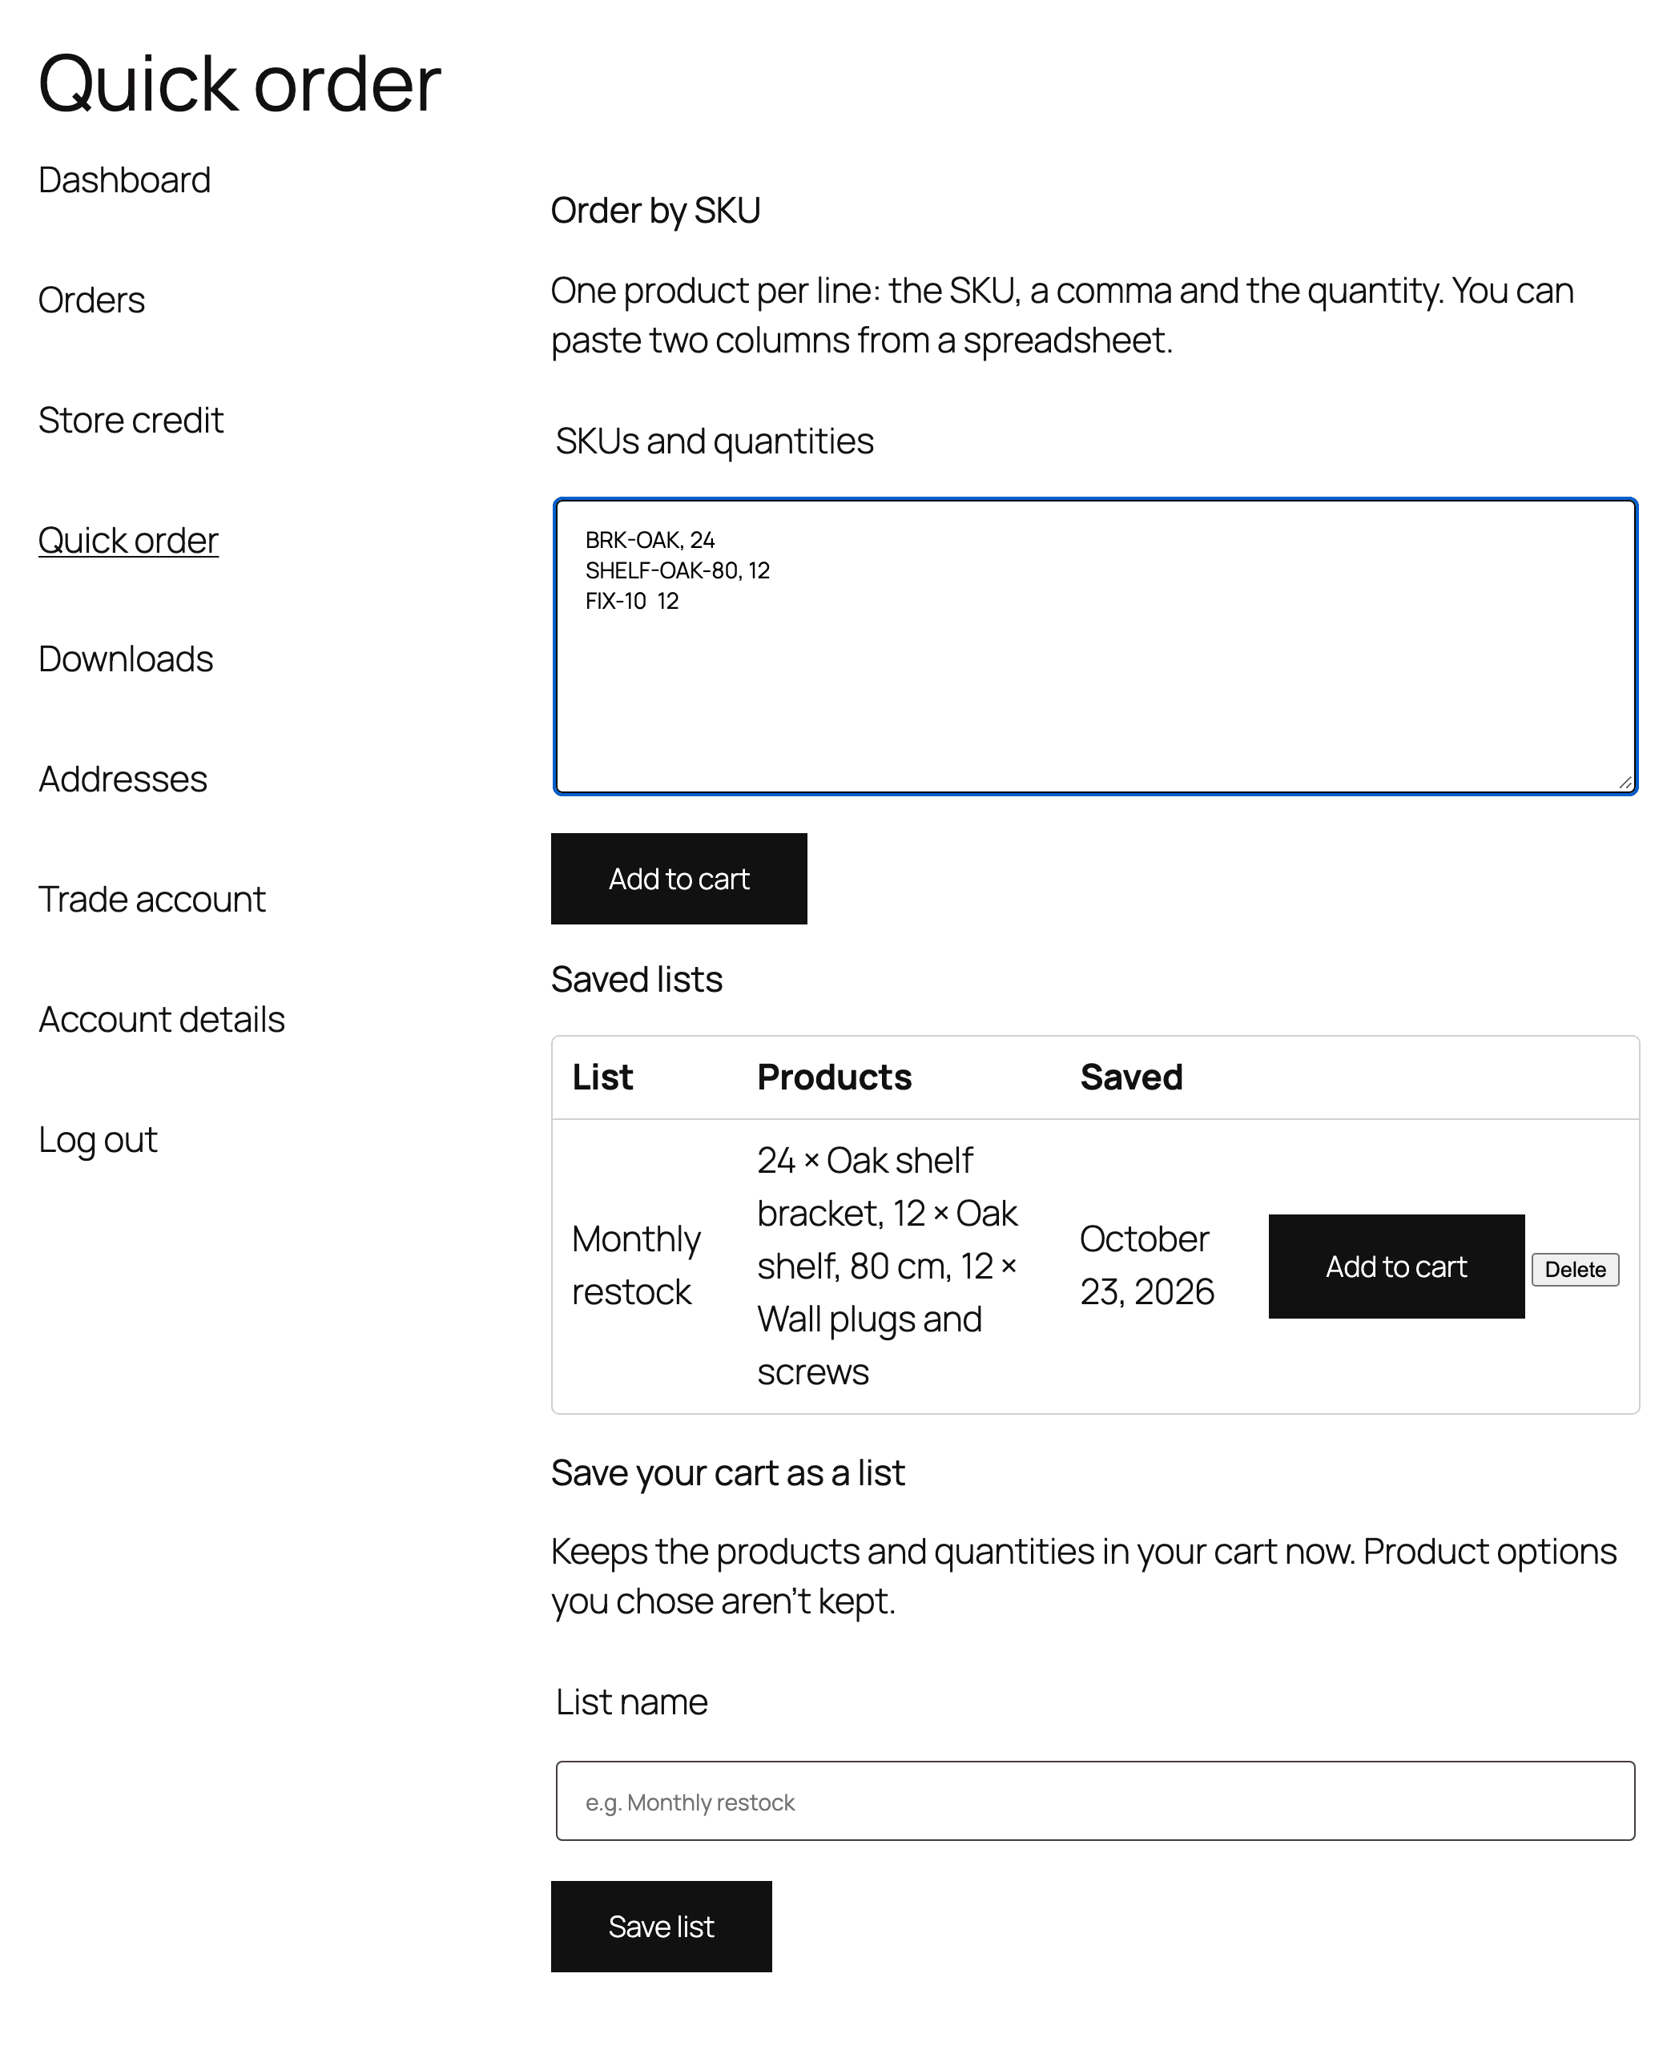Click the 'Save your cart as a list' heading
This screenshot has width=1679, height=2046.
pos(727,1472)
